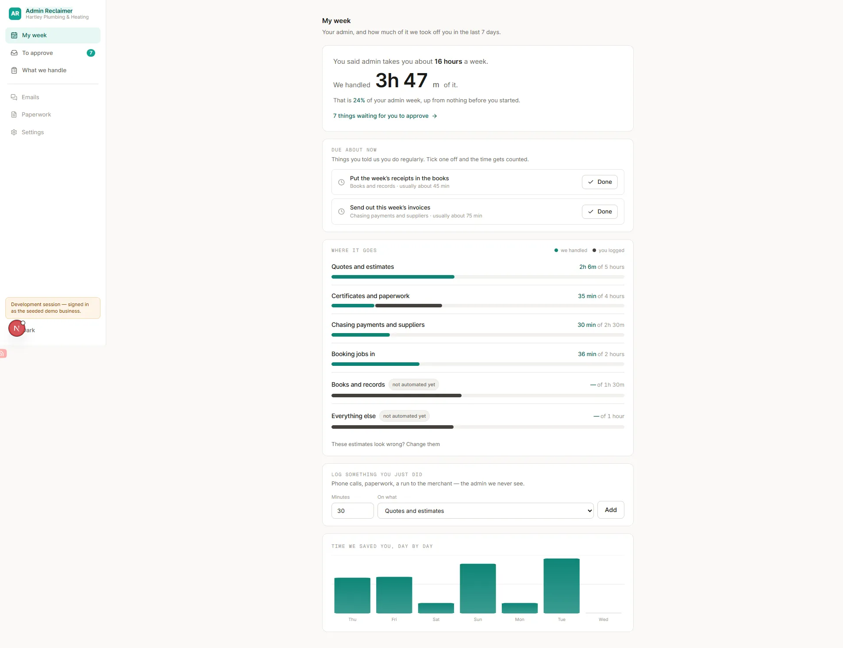The height and width of the screenshot is (648, 843).
Task: Click the clock icon beside week's invoices task
Action: coord(341,212)
